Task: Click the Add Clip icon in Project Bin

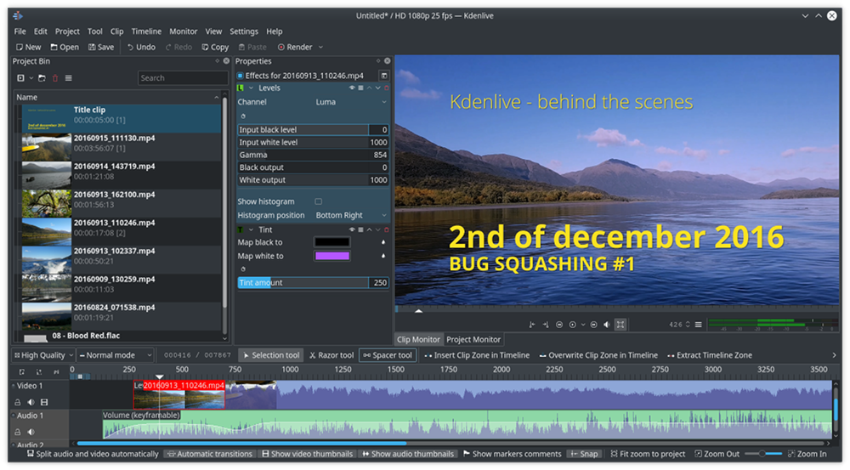Action: tap(20, 78)
